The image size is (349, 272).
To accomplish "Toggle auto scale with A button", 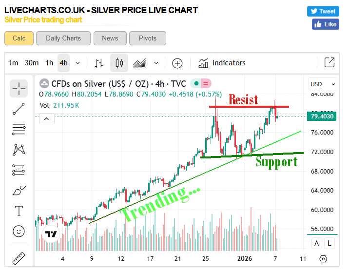I will pos(317,243).
